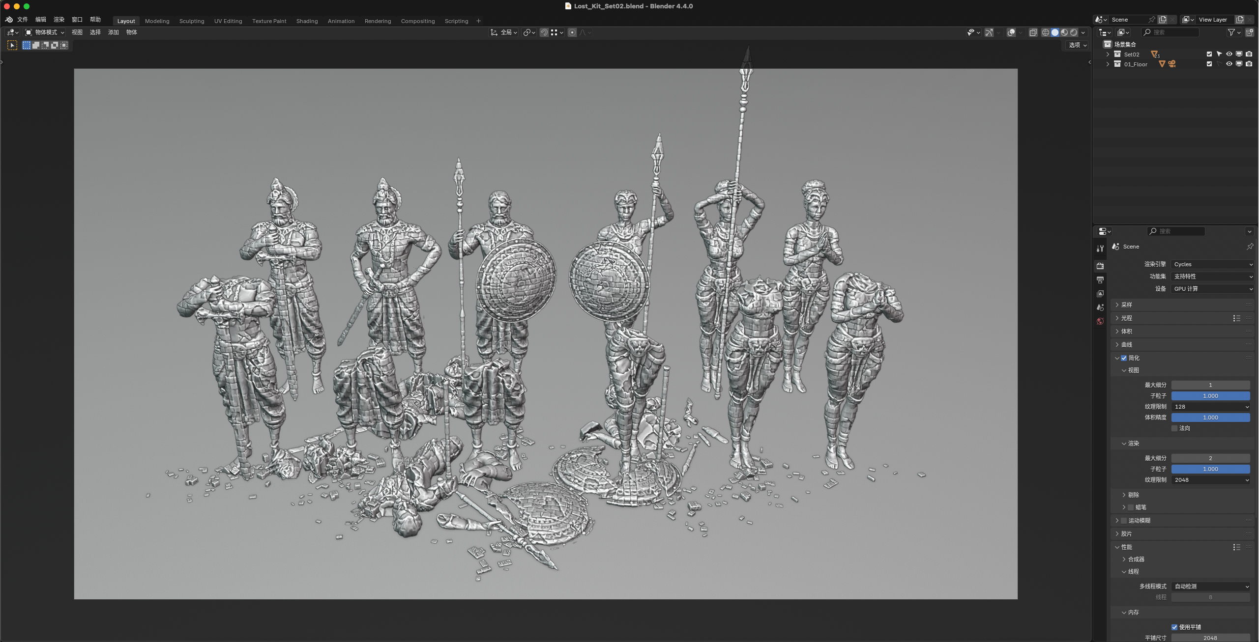The width and height of the screenshot is (1259, 642).
Task: Switch to solid viewport shading
Action: tap(1055, 32)
